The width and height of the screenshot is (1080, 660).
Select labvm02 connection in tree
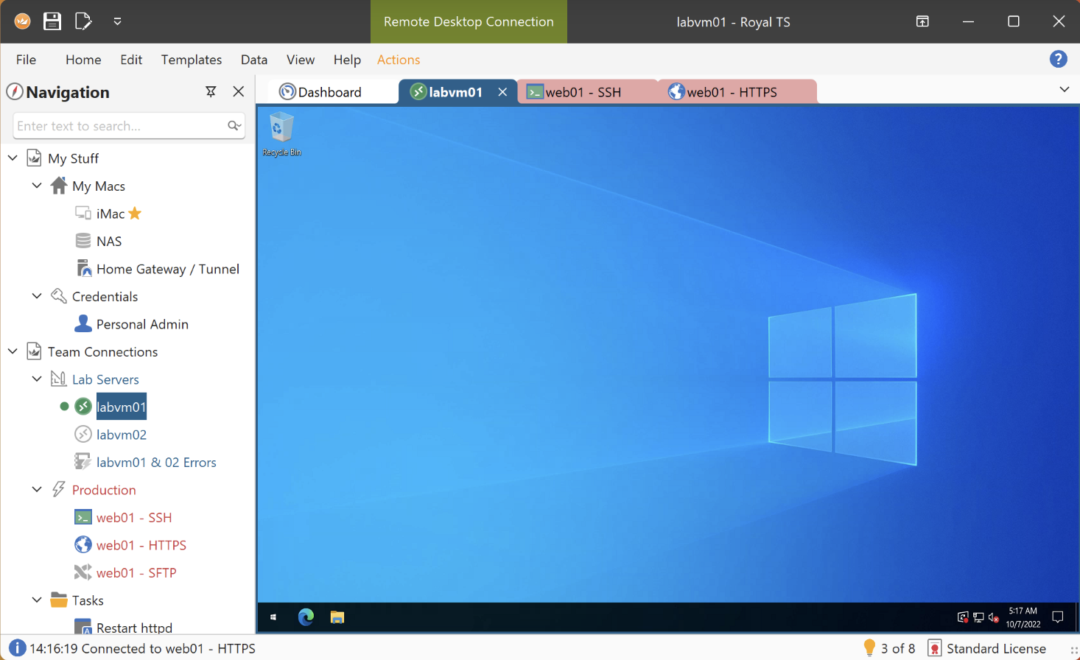[x=121, y=435]
